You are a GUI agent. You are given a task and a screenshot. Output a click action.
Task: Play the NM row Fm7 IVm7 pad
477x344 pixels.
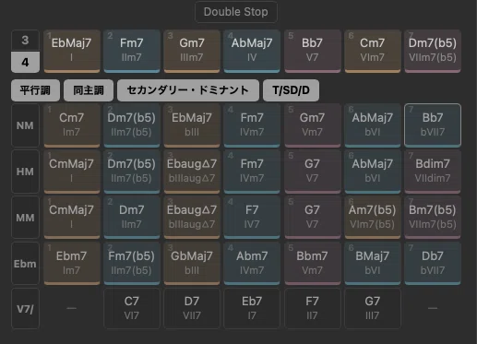pyautogui.click(x=252, y=125)
